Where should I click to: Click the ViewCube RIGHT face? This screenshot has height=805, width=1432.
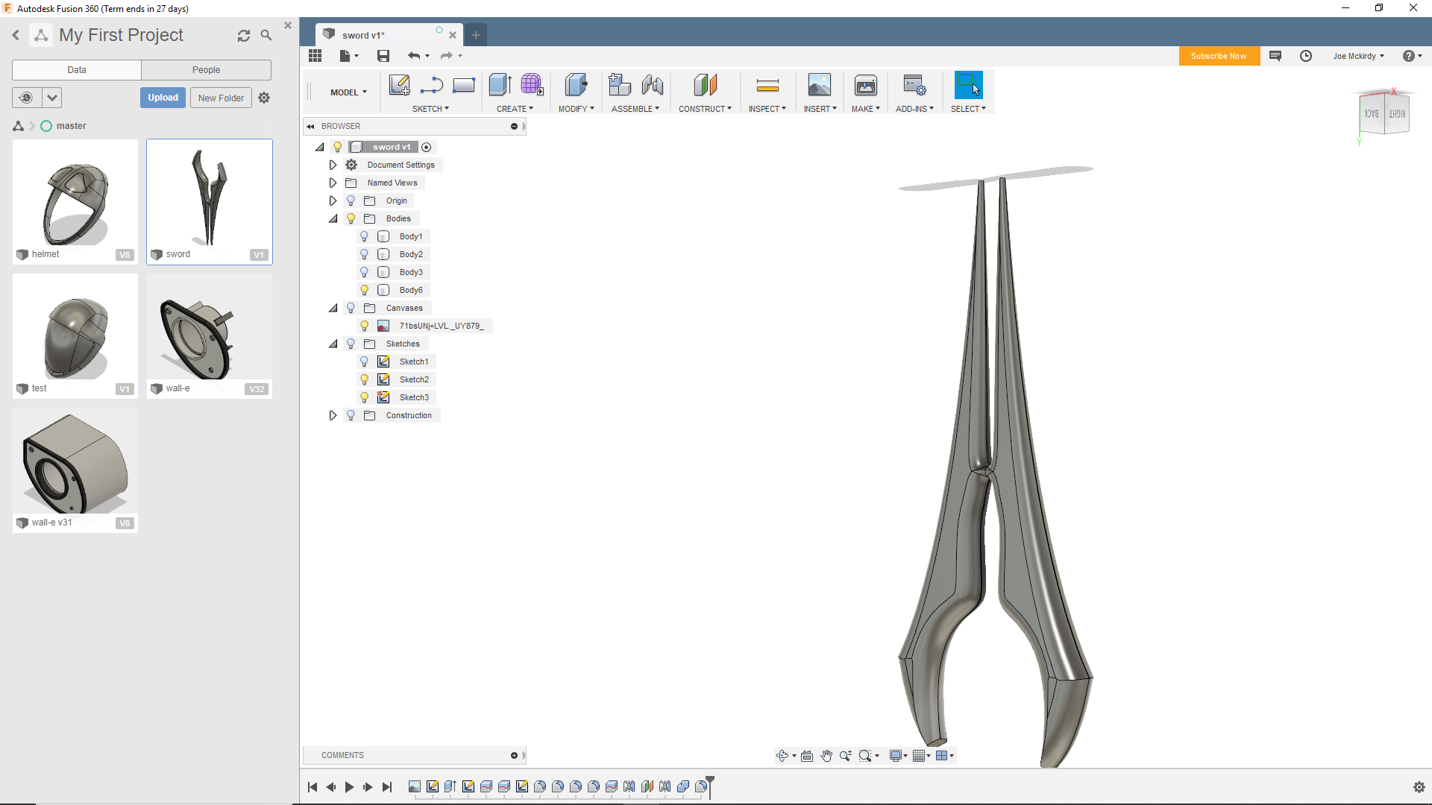click(x=1397, y=114)
